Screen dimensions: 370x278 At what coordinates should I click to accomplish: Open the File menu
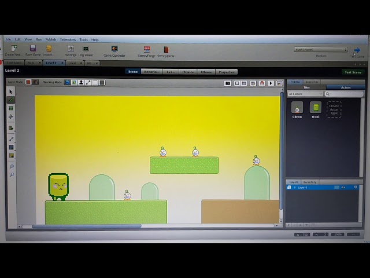8,39
